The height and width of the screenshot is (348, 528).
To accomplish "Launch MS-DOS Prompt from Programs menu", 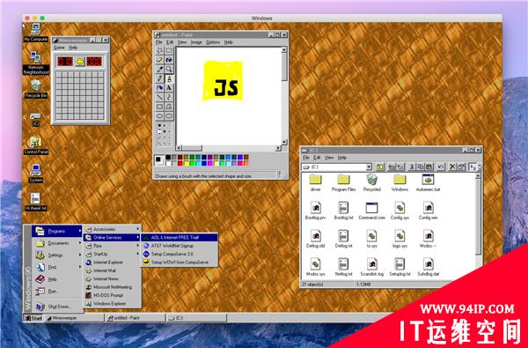I will click(x=113, y=295).
